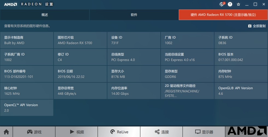Select the 显存类型 GDDR6 tile
The image size is (268, 137).
187,74
